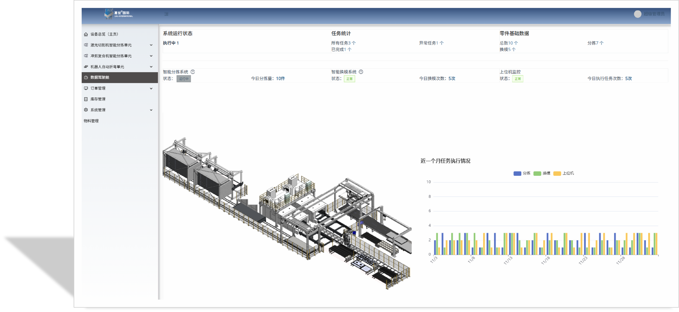The height and width of the screenshot is (312, 679).
Task: Toggle the 换模 series in chart legend
Action: [x=542, y=173]
